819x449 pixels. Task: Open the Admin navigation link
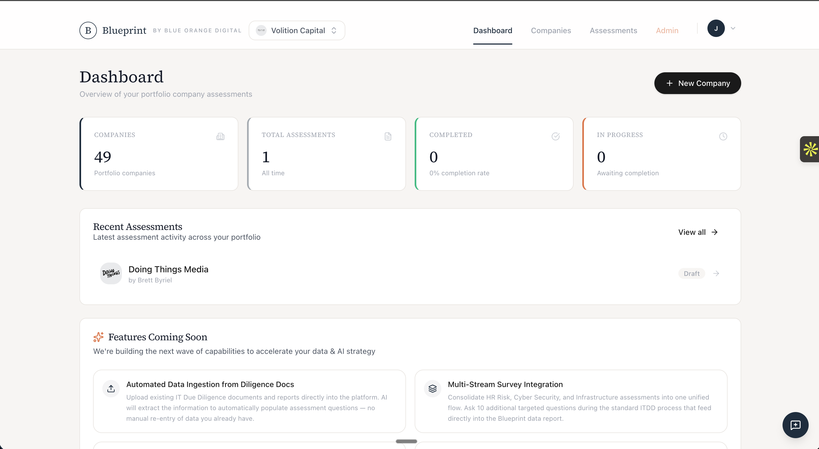[x=667, y=30]
